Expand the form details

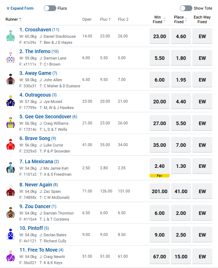(x=20, y=8)
